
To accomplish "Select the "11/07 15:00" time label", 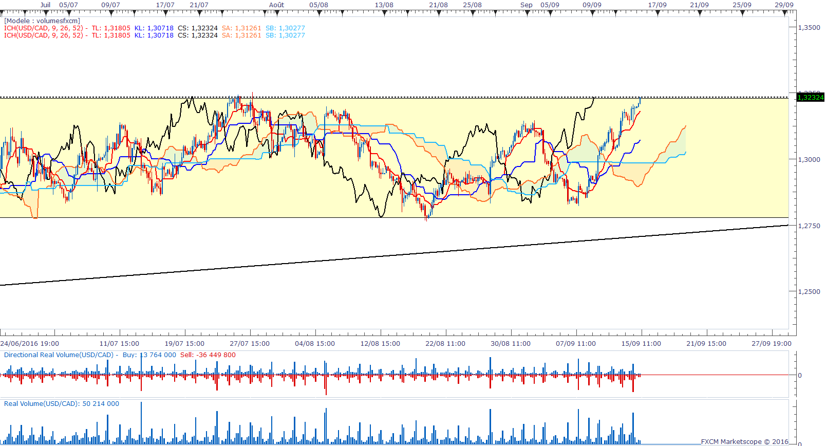I will click(x=119, y=344).
